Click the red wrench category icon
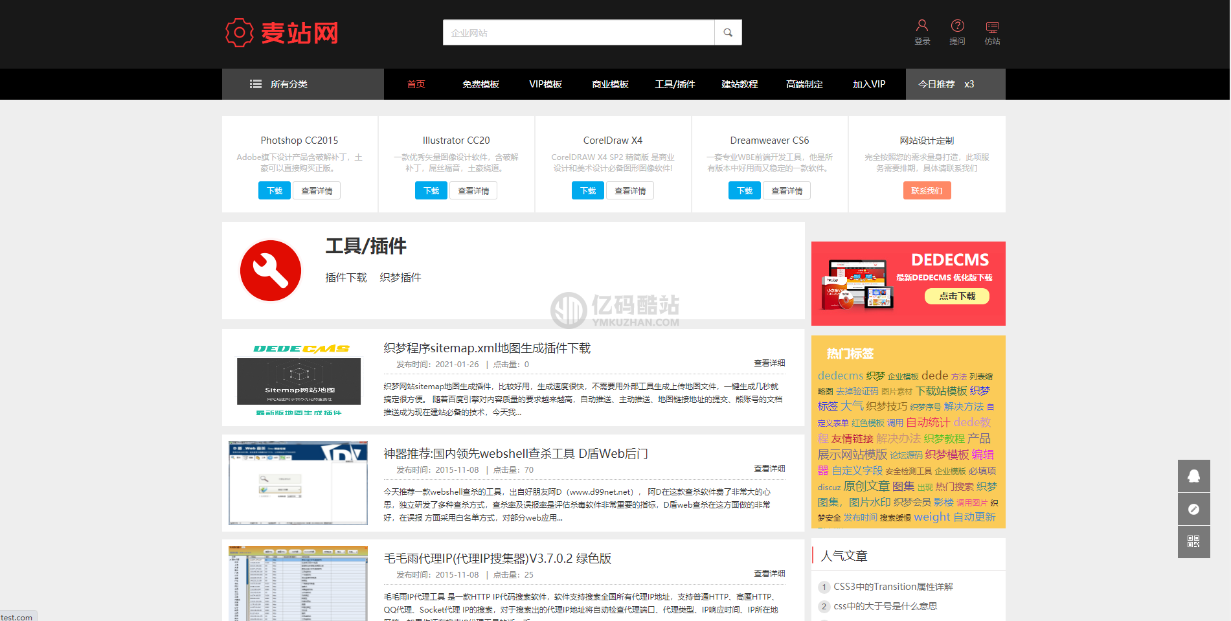Image resolution: width=1231 pixels, height=621 pixels. [271, 271]
